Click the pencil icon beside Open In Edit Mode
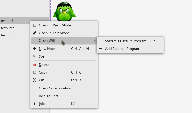 (35, 33)
